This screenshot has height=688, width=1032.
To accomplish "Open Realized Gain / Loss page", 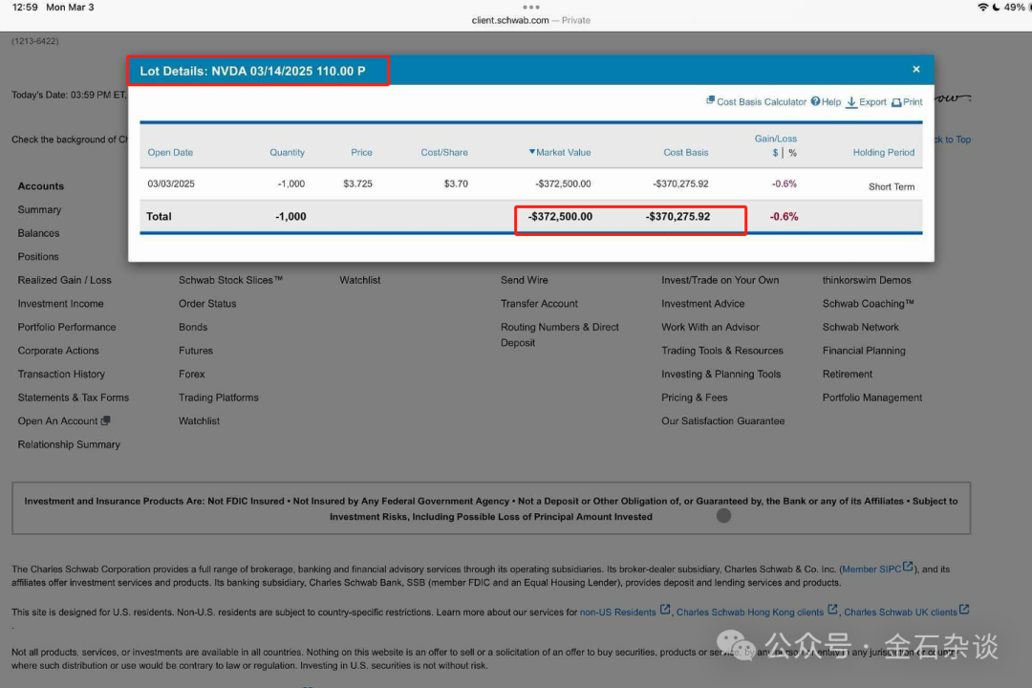I will point(65,280).
